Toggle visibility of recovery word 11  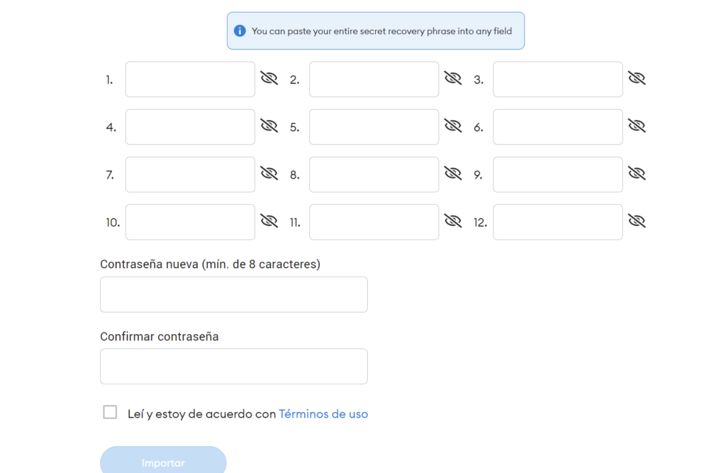pyautogui.click(x=452, y=221)
